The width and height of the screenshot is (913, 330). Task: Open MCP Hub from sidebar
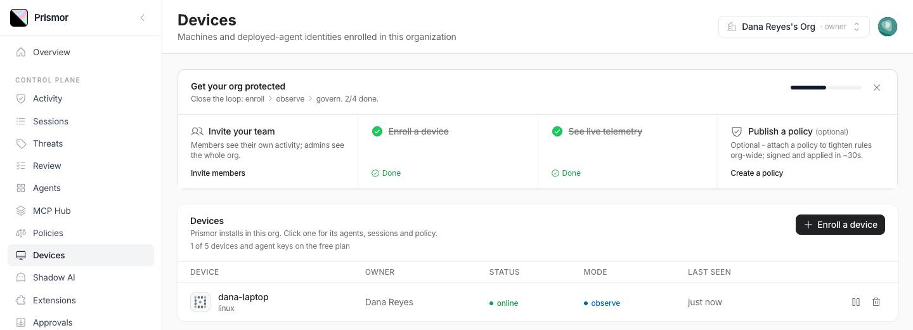pos(81,211)
